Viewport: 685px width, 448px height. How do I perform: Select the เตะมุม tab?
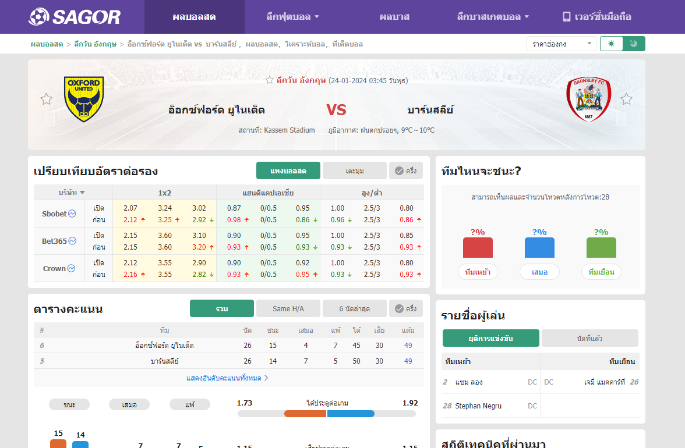coord(355,170)
